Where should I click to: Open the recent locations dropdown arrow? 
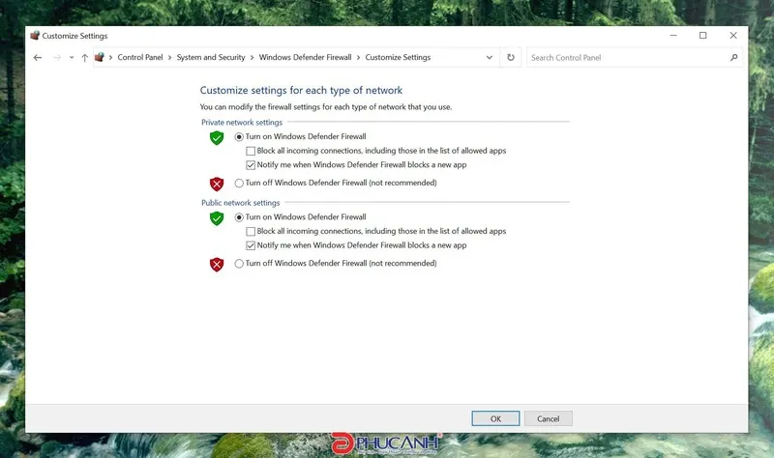72,58
